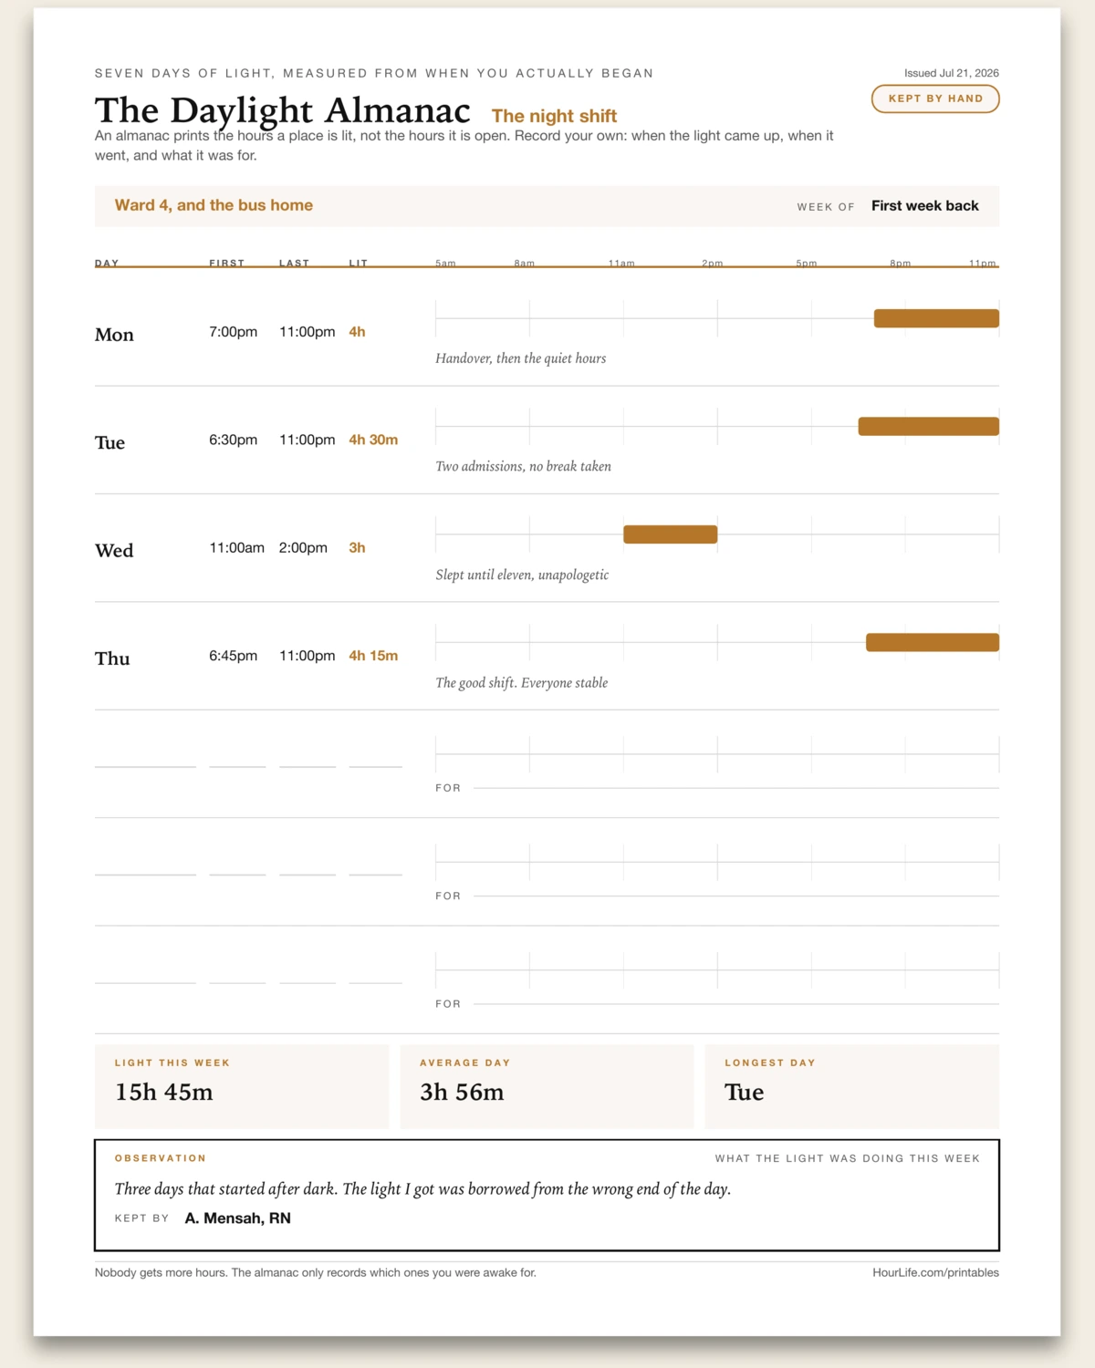The width and height of the screenshot is (1095, 1368).
Task: Click note 'Two admissions, no break taken'
Action: [524, 466]
